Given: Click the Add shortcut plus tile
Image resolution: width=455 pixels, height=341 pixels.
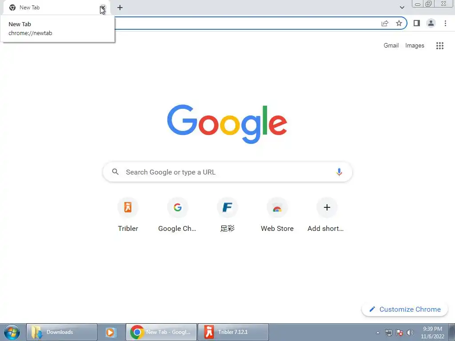Looking at the screenshot, I should pos(327,215).
